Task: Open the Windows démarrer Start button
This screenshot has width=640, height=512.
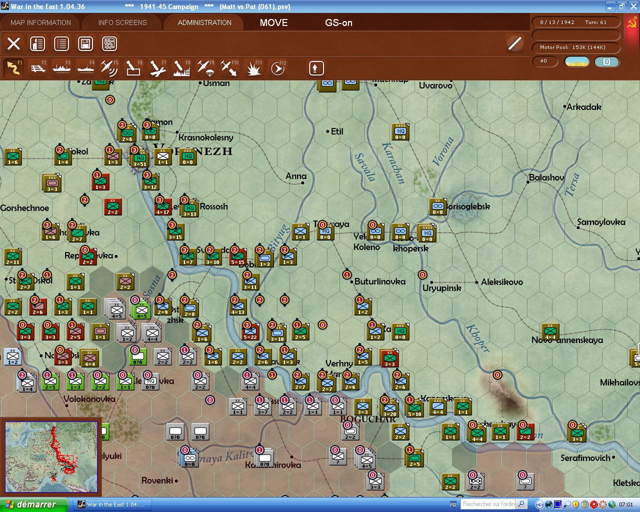Action: 34,504
